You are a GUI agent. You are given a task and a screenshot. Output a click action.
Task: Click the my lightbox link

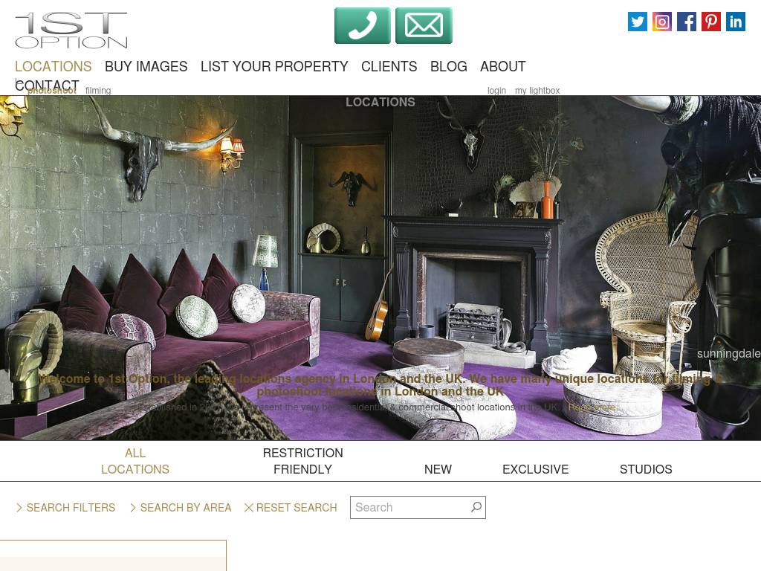537,90
